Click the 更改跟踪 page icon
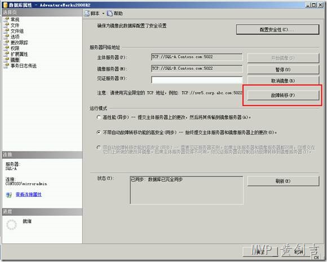The width and height of the screenshot is (327, 262). [6, 43]
